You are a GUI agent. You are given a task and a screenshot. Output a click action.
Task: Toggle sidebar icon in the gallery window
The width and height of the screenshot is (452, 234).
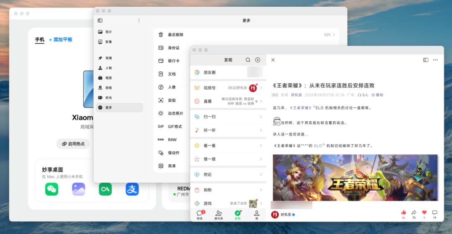click(x=100, y=21)
